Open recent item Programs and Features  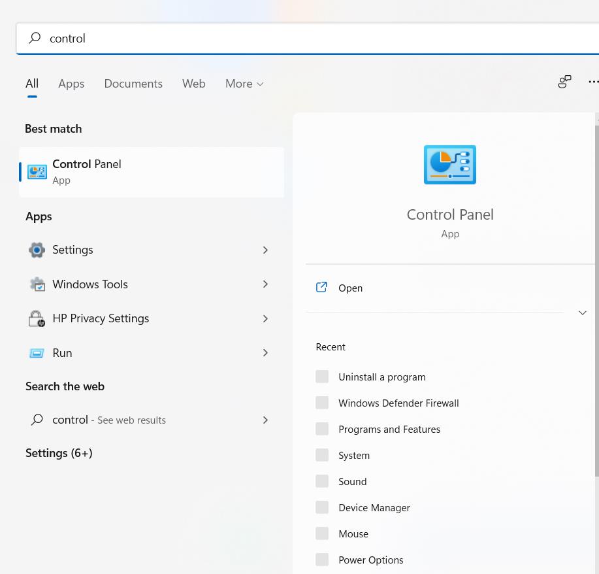click(389, 430)
